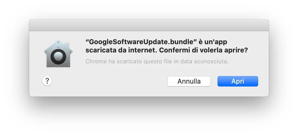
Task: Cancel the dialog with the Annulla button
Action: pyautogui.click(x=189, y=81)
